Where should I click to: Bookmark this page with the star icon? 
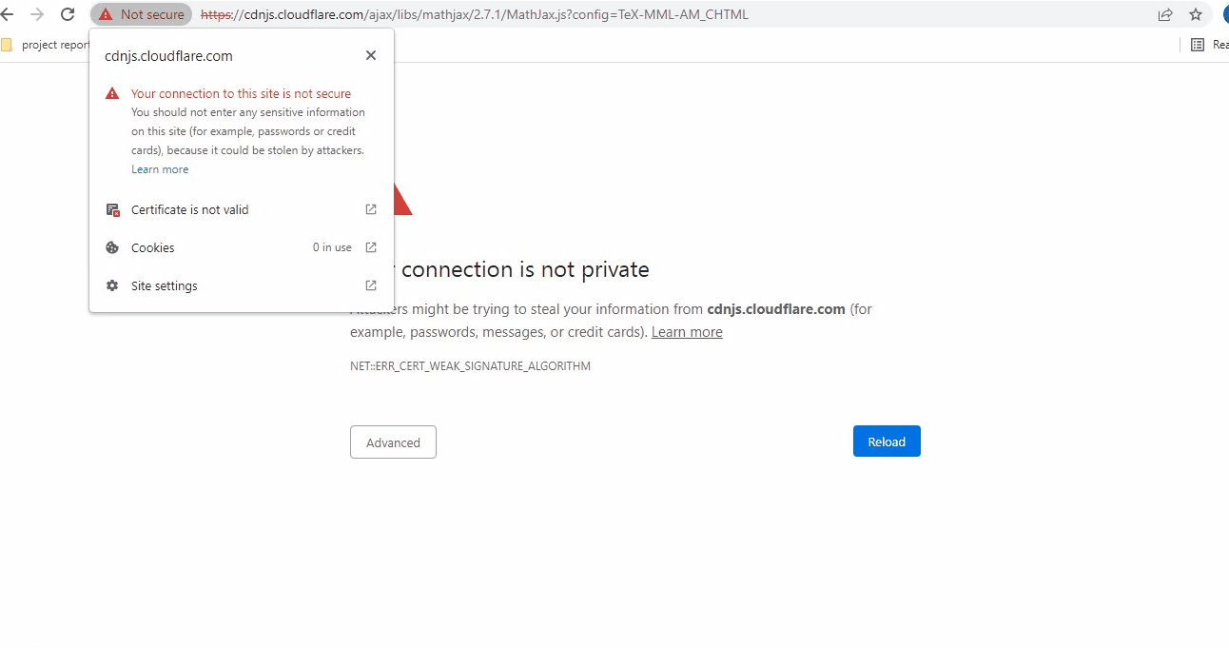pos(1195,14)
